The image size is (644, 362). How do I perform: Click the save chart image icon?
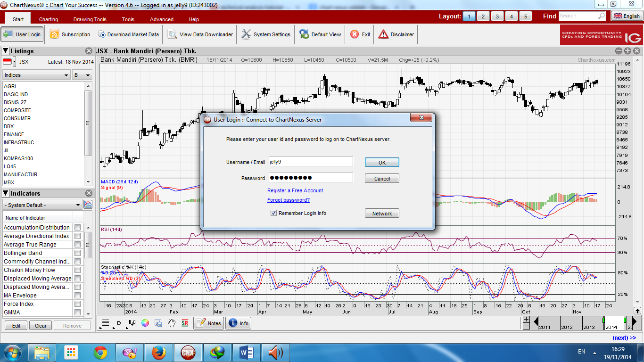click(158, 323)
